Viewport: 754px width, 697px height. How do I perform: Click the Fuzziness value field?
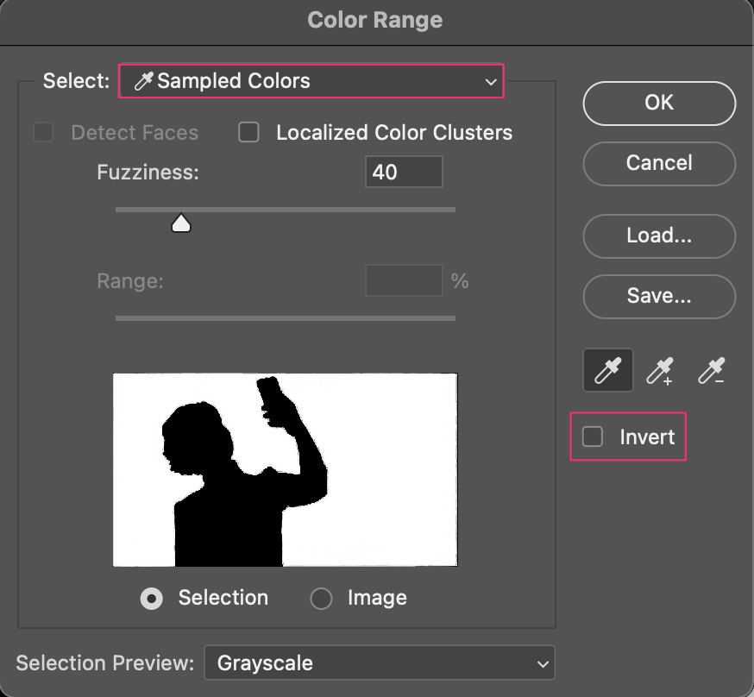[x=404, y=172]
